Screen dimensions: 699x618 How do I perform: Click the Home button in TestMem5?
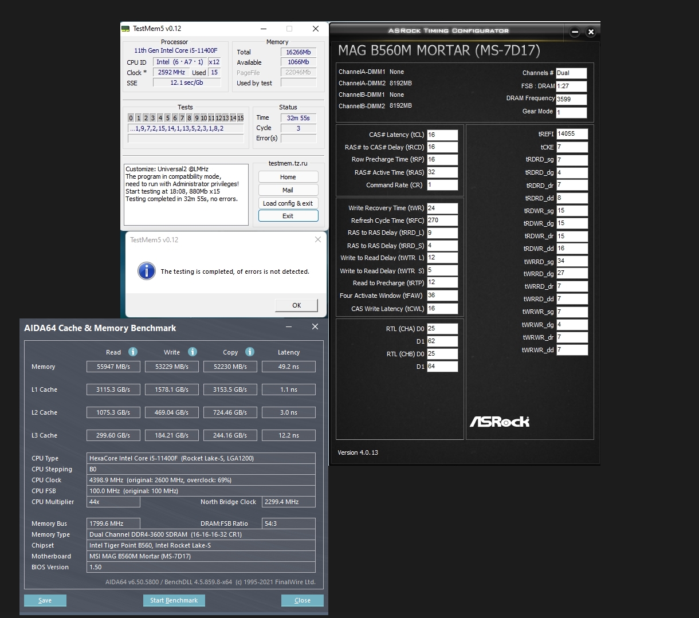pyautogui.click(x=288, y=177)
